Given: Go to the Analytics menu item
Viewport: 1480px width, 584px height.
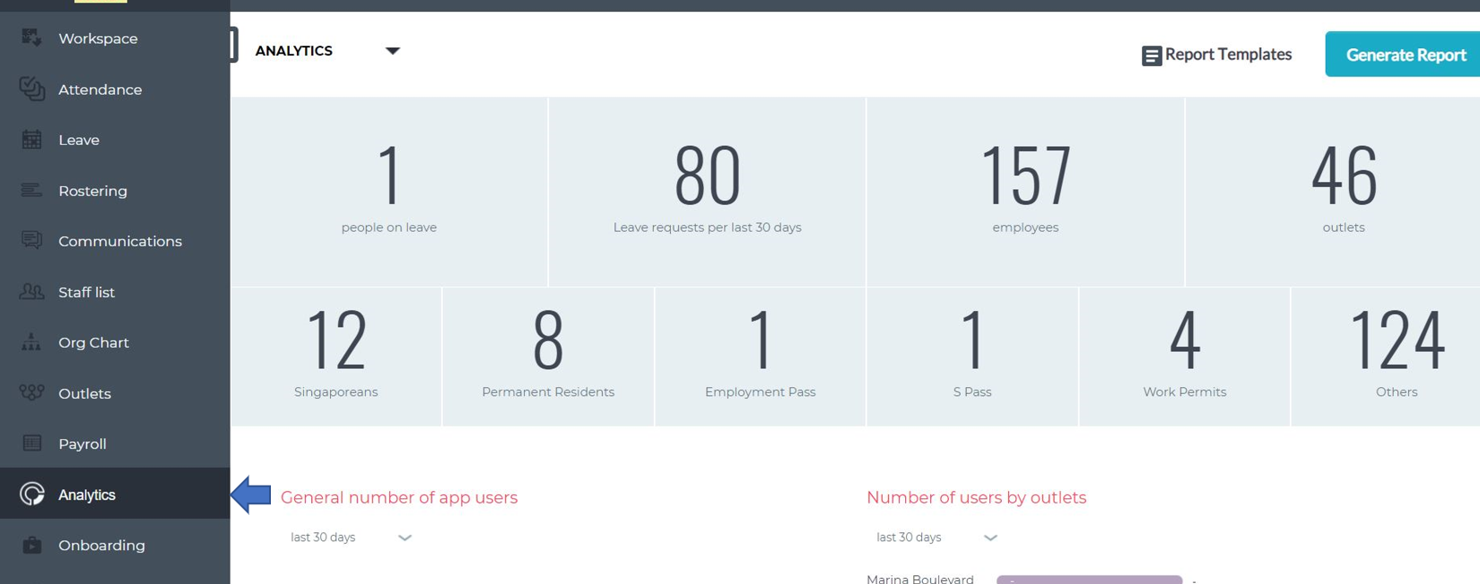Looking at the screenshot, I should (115, 494).
